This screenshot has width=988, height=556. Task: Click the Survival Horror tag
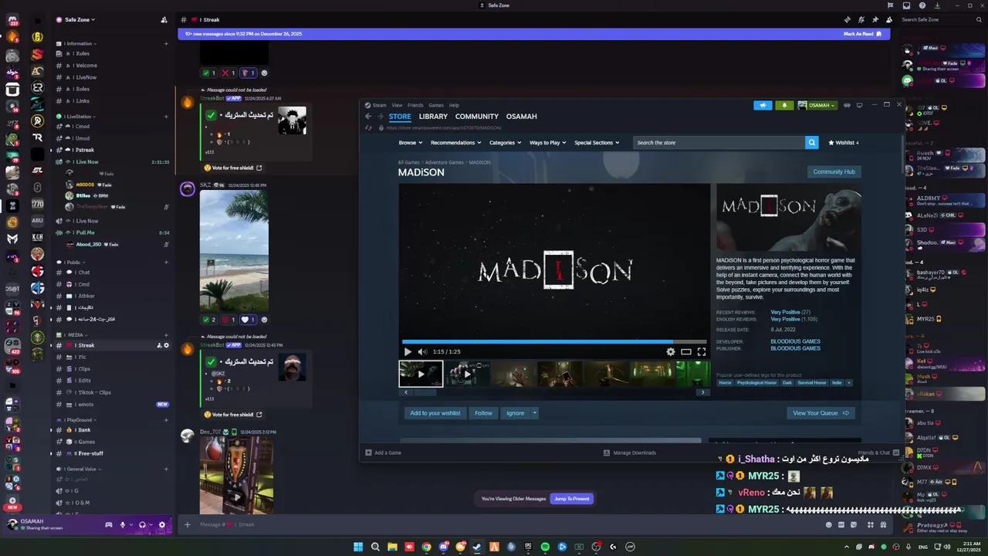coord(811,383)
